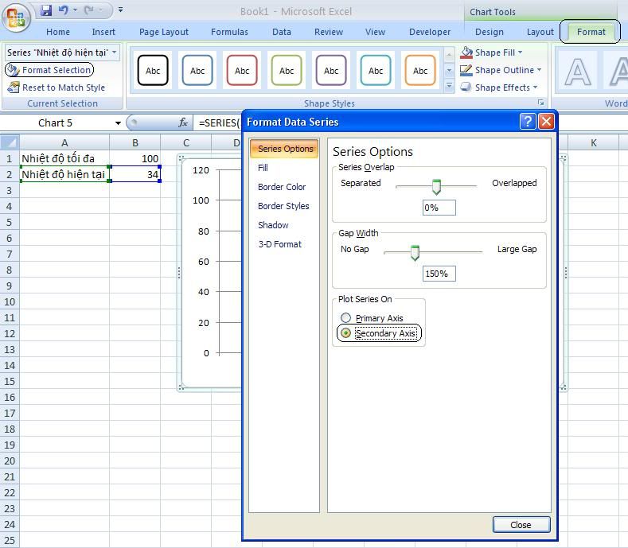628x548 pixels.
Task: Click the help question mark in dialog
Action: tap(527, 122)
